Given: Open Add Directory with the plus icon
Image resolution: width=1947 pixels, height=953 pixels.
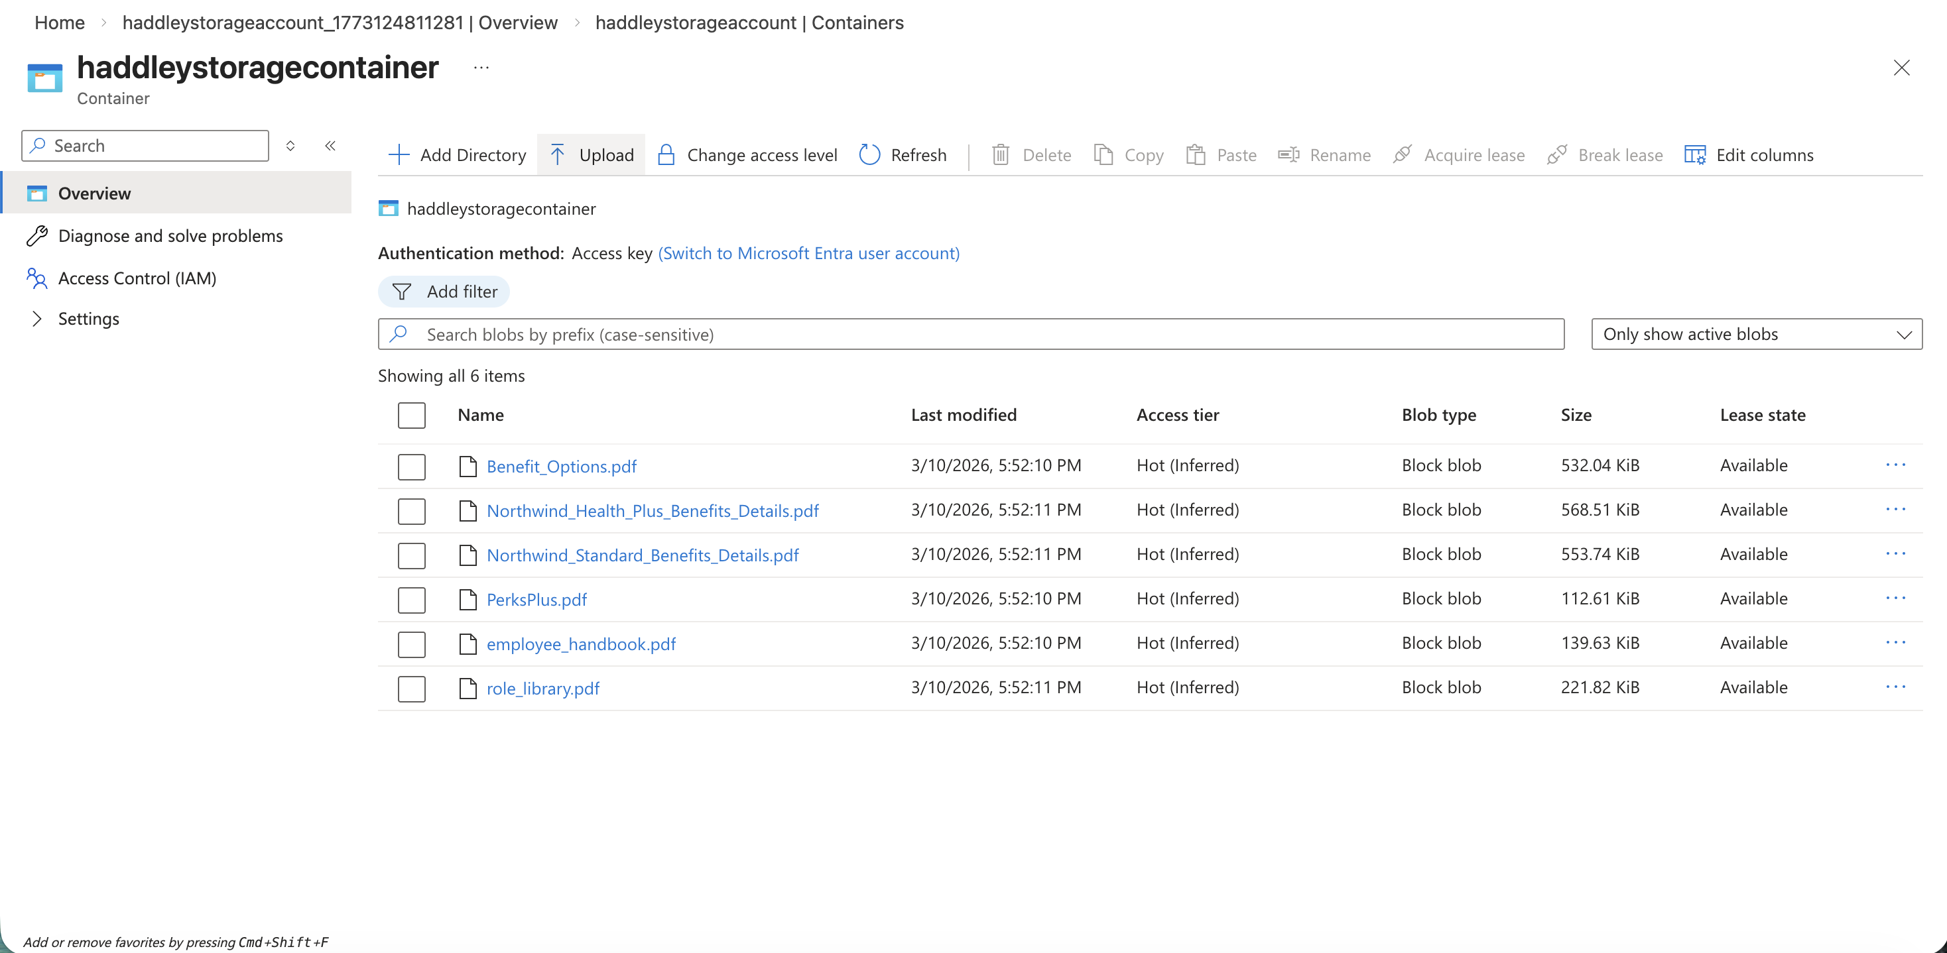Looking at the screenshot, I should [x=399, y=154].
